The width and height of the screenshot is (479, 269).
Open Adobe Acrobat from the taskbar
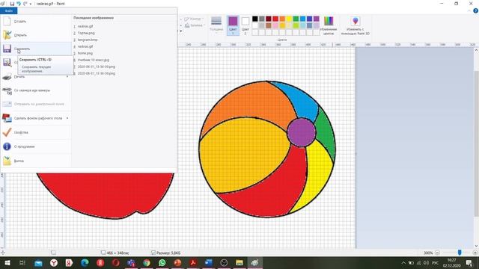click(x=193, y=262)
